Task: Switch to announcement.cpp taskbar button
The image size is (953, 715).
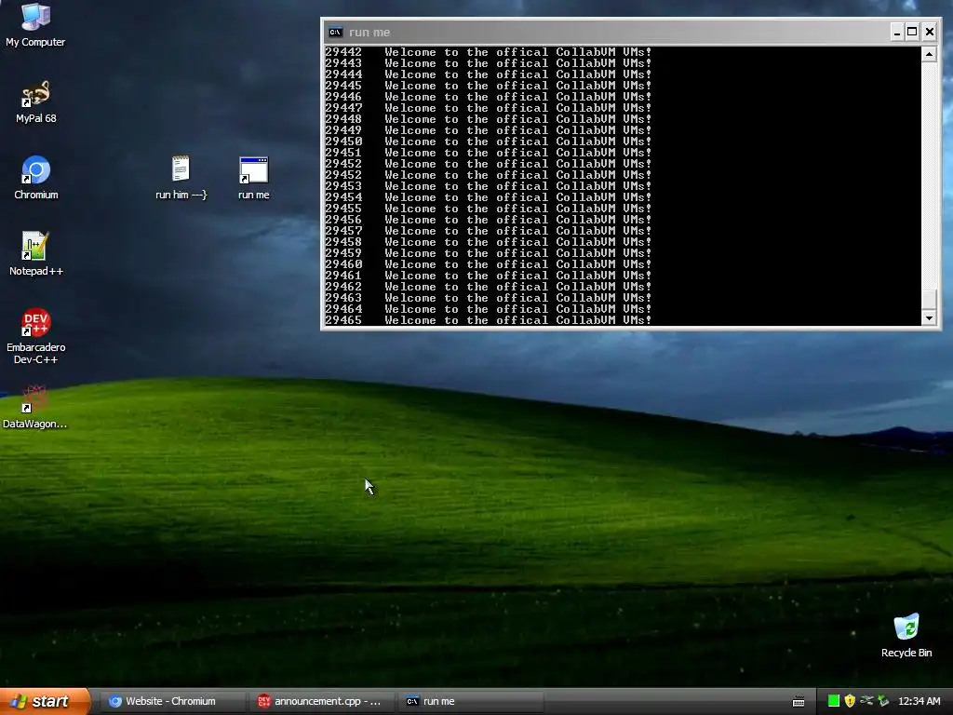Action: click(321, 701)
